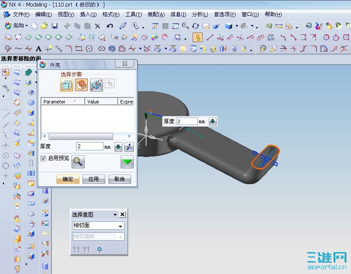Close the 选择意图 toolbar
Image resolution: width=351 pixels, height=274 pixels.
click(x=122, y=214)
